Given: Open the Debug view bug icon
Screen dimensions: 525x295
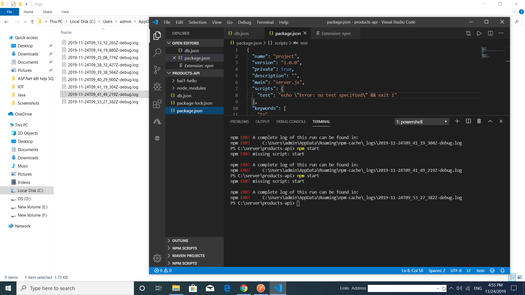Looking at the screenshot, I should pyautogui.click(x=157, y=87).
